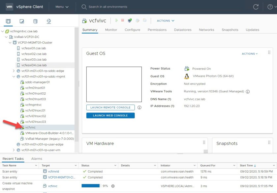Click the red power off icon
This screenshot has height=193, width=277.
[x=123, y=20]
